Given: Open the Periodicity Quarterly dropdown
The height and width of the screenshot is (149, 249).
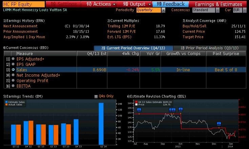Looking at the screenshot, I should (149, 10).
